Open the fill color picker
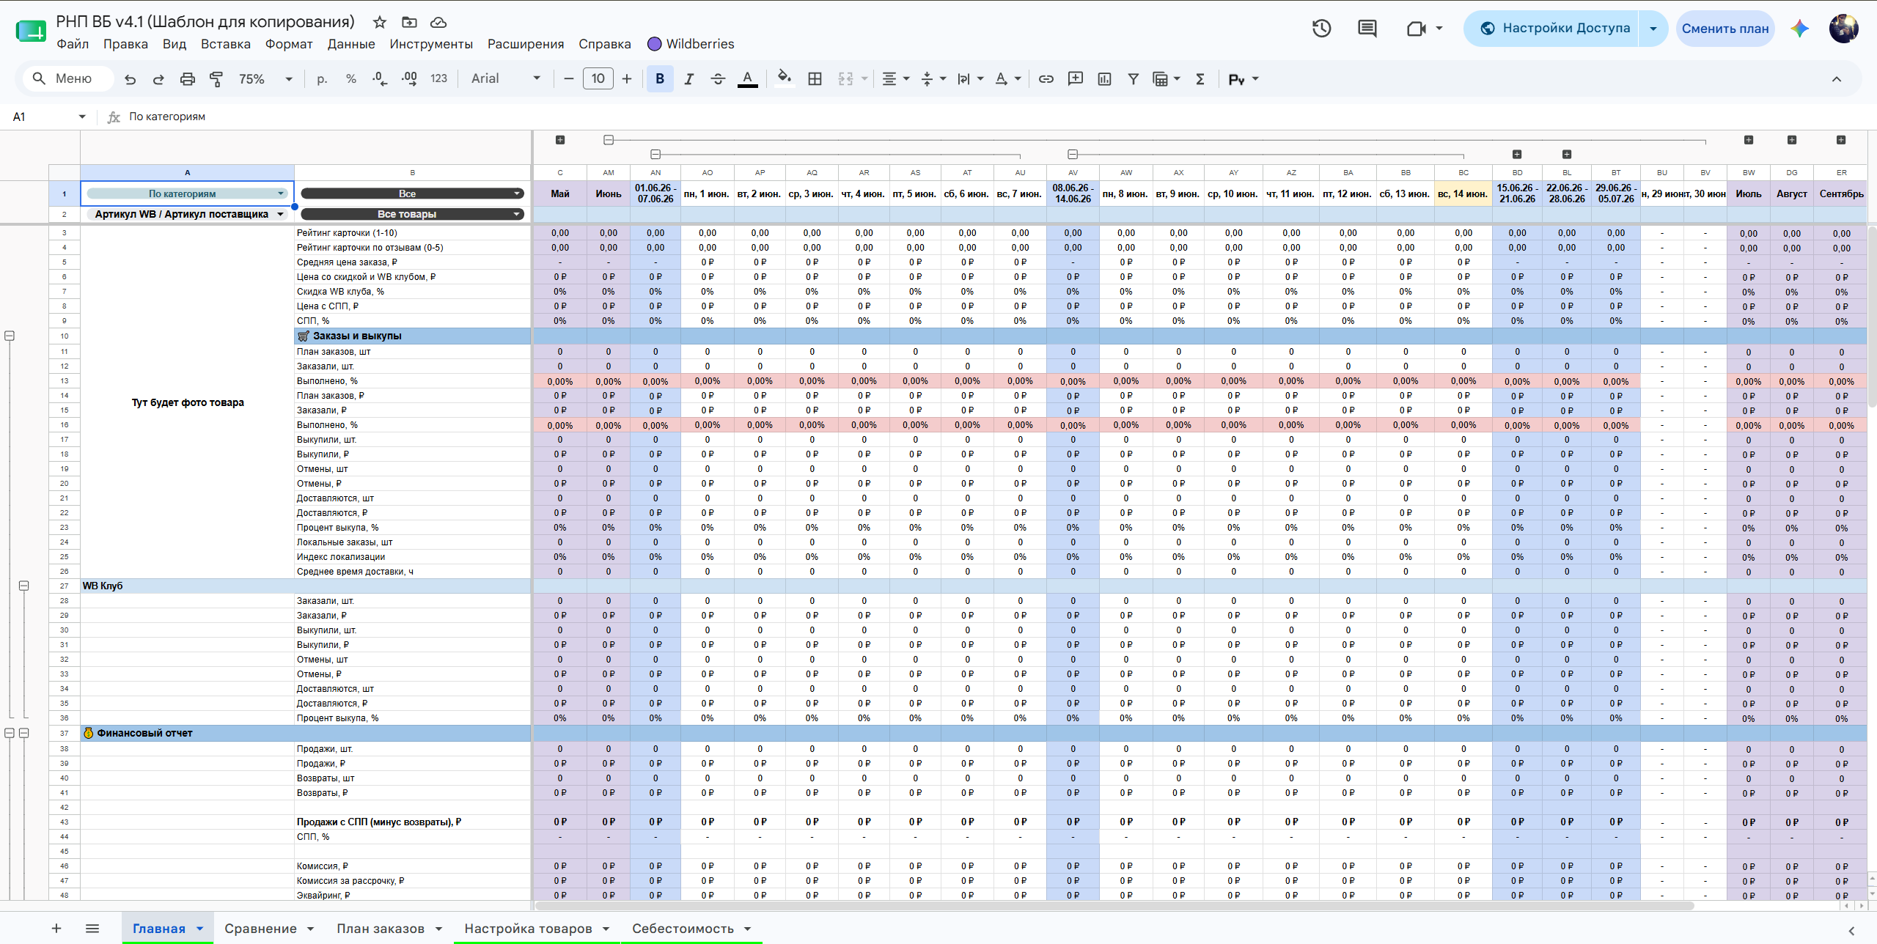Screen dimensions: 1877x944 [x=785, y=79]
